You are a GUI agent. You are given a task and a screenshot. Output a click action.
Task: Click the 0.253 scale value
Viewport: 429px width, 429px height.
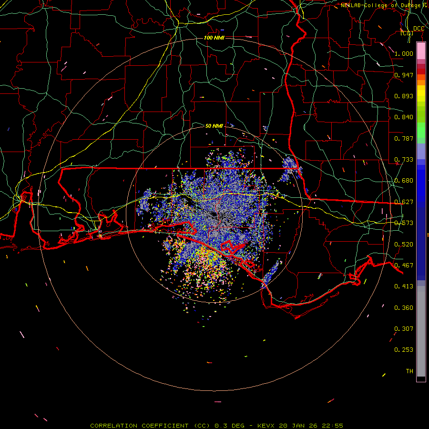[404, 350]
